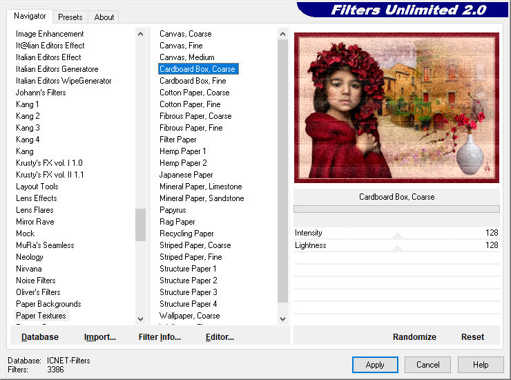Choose Rag Paper filter
The width and height of the screenshot is (511, 380).
click(x=177, y=222)
